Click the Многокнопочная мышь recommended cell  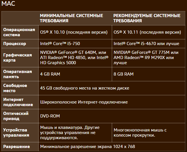pyautogui.click(x=140, y=133)
